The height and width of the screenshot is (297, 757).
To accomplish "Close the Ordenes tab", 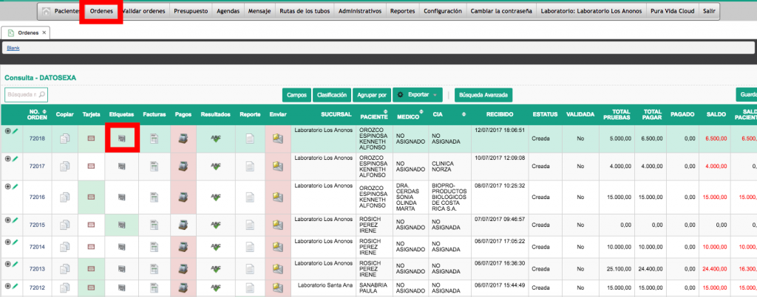I will [44, 33].
